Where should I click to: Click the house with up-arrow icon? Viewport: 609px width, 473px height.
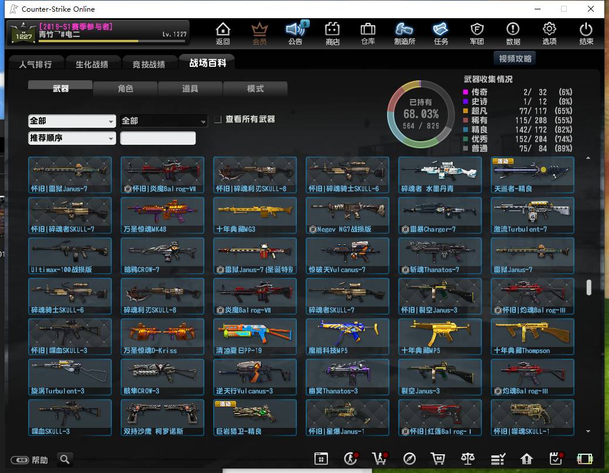click(526, 459)
